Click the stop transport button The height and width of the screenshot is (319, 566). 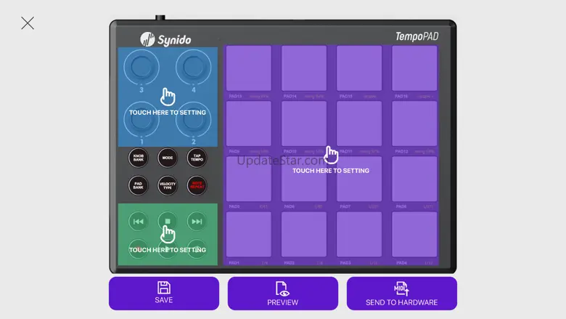[x=168, y=222]
